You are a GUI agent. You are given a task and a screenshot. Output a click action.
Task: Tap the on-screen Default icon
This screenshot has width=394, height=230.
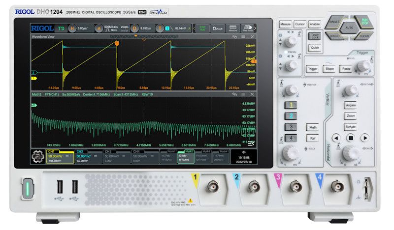tap(218, 29)
